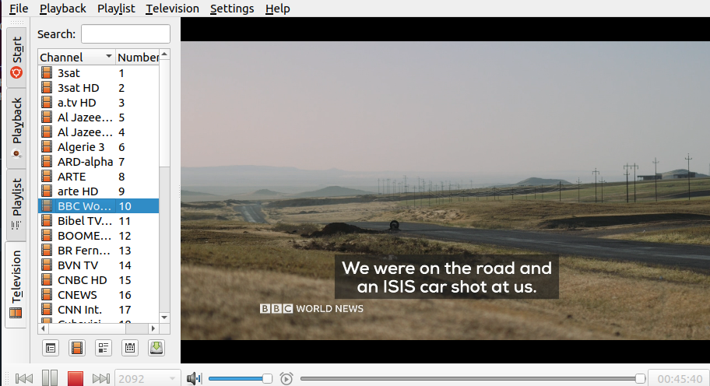
Task: Click channel number 10 cell
Action: (x=137, y=206)
